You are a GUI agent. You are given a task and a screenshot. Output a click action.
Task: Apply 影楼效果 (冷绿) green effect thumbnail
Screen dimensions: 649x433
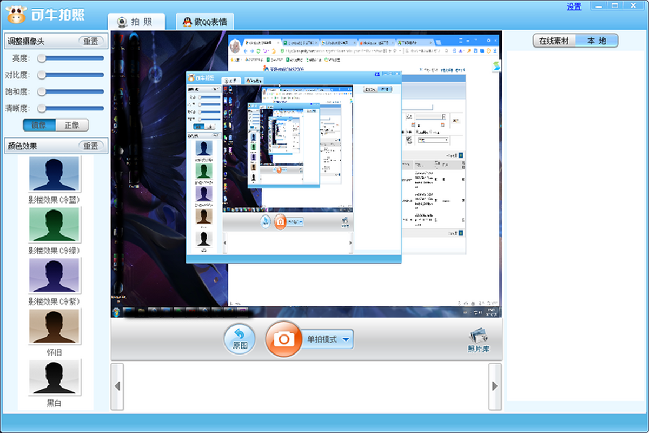(x=54, y=225)
